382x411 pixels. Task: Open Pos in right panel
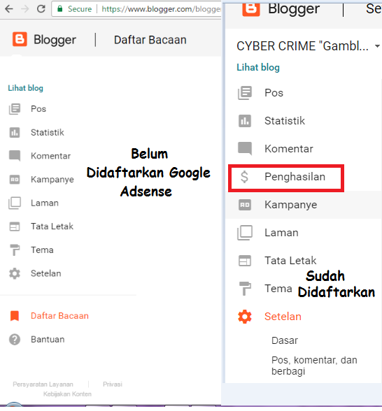[x=274, y=93]
